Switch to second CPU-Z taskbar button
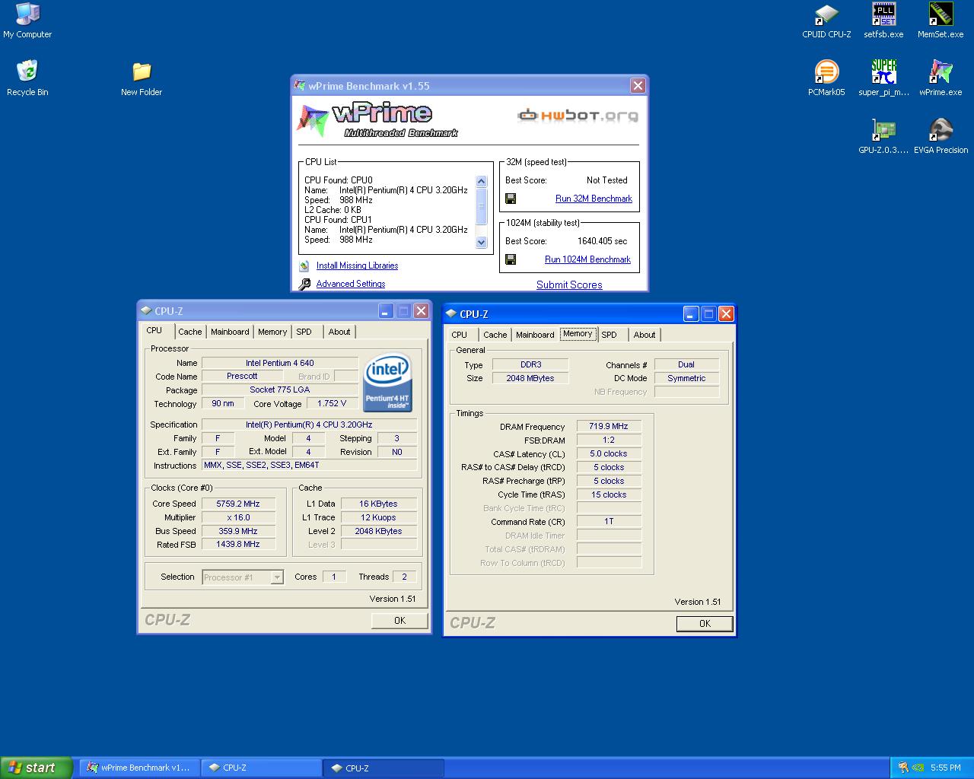974x779 pixels. pyautogui.click(x=384, y=768)
